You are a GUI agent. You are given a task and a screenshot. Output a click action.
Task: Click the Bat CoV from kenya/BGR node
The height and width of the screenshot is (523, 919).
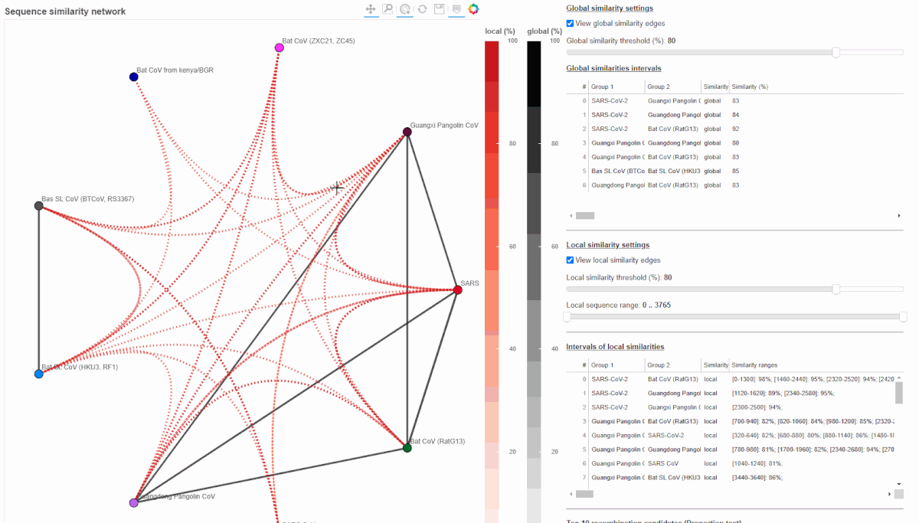click(133, 77)
